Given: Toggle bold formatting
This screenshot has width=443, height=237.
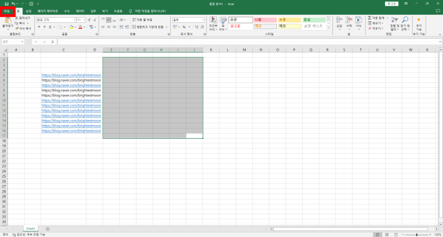Looking at the screenshot, I should click(39, 27).
